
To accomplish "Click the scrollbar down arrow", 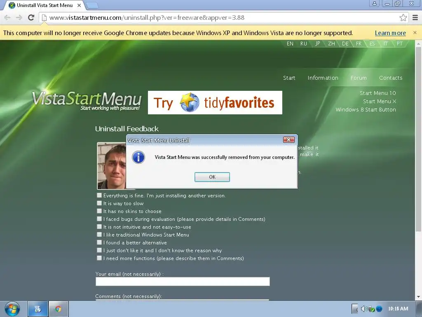I will point(418,297).
